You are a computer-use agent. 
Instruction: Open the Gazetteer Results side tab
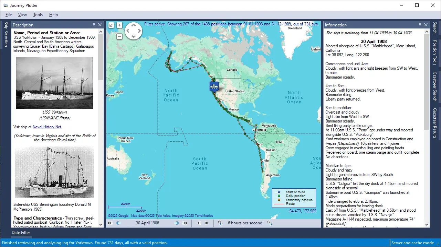[435, 123]
